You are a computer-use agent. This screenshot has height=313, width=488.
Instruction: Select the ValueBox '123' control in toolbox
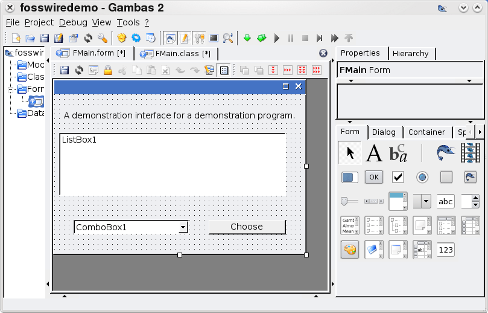(x=446, y=250)
